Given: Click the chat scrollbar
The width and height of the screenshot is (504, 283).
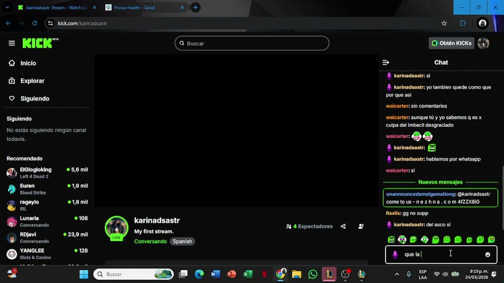Looking at the screenshot, I should [502, 198].
